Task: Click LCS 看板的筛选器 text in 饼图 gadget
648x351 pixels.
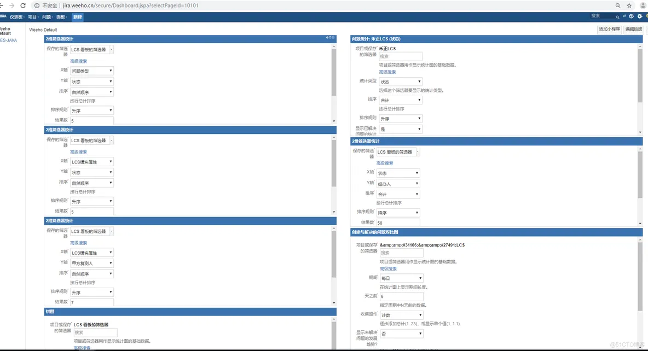Action: [x=91, y=325]
